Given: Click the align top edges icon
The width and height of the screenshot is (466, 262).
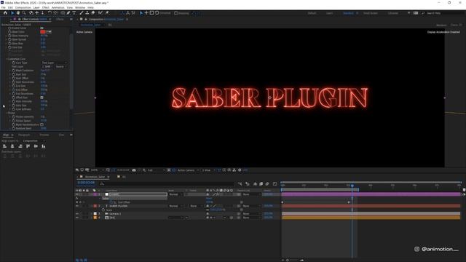Looking at the screenshot, I should click(28, 146).
